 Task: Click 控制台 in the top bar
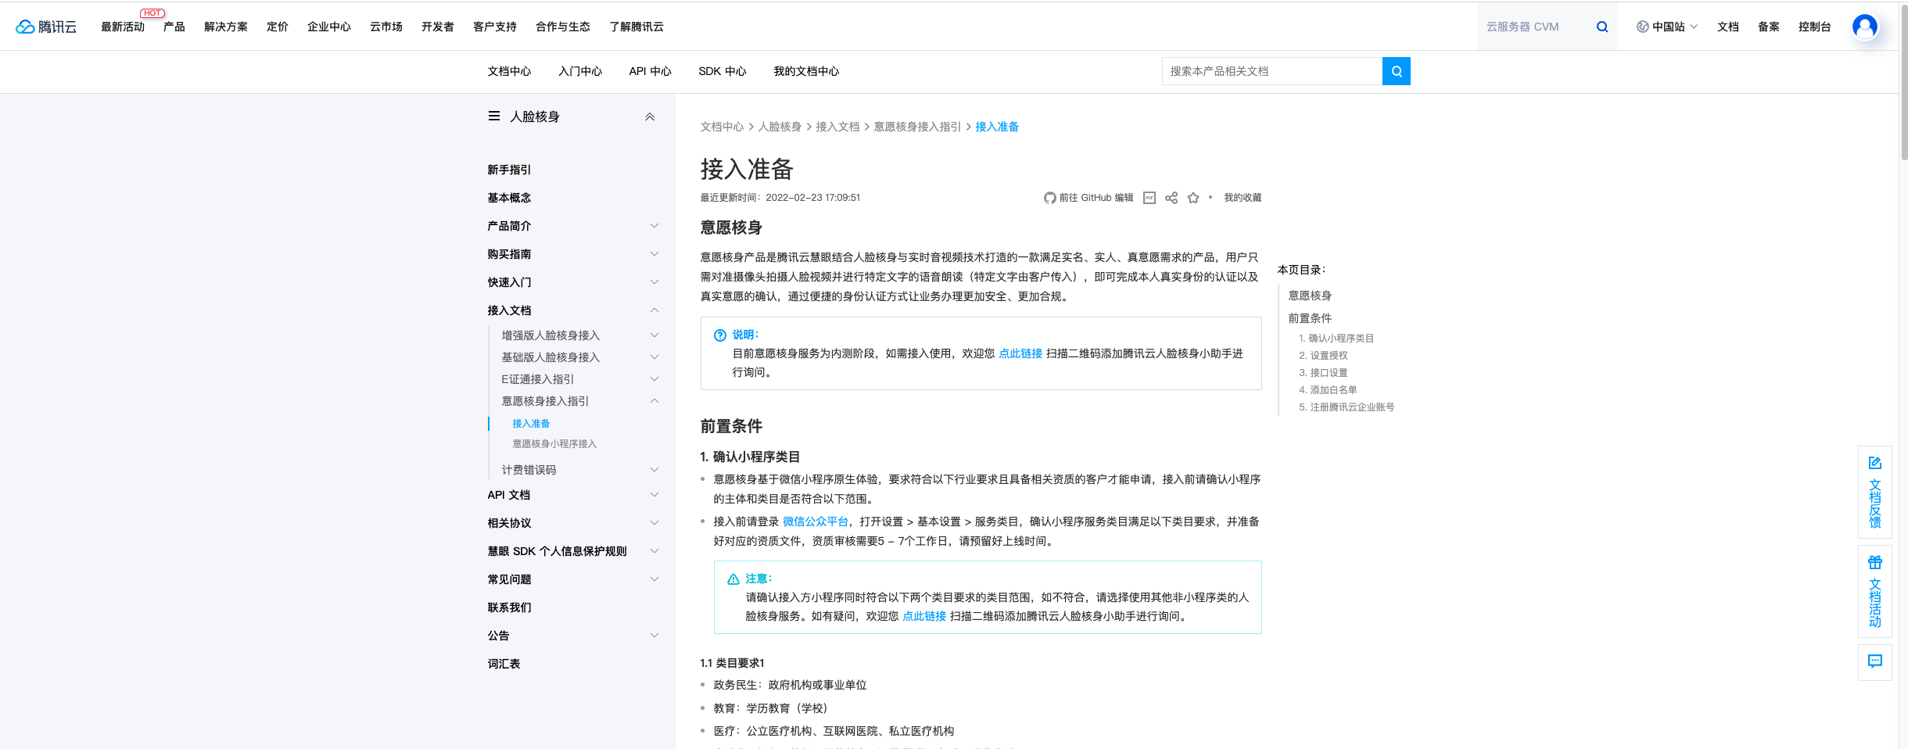click(x=1815, y=27)
